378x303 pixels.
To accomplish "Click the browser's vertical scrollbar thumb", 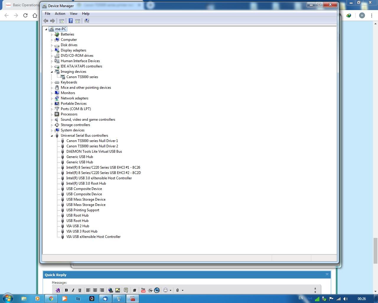I will (x=375, y=250).
